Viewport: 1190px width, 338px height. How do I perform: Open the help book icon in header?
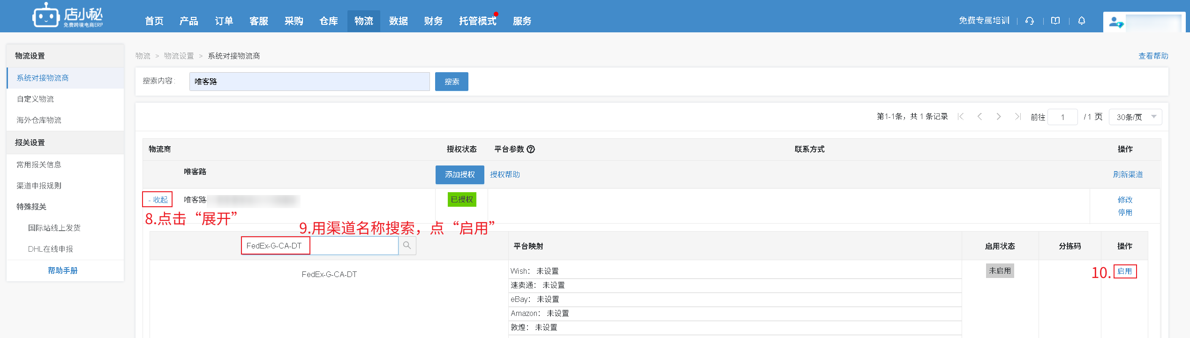tap(1055, 21)
